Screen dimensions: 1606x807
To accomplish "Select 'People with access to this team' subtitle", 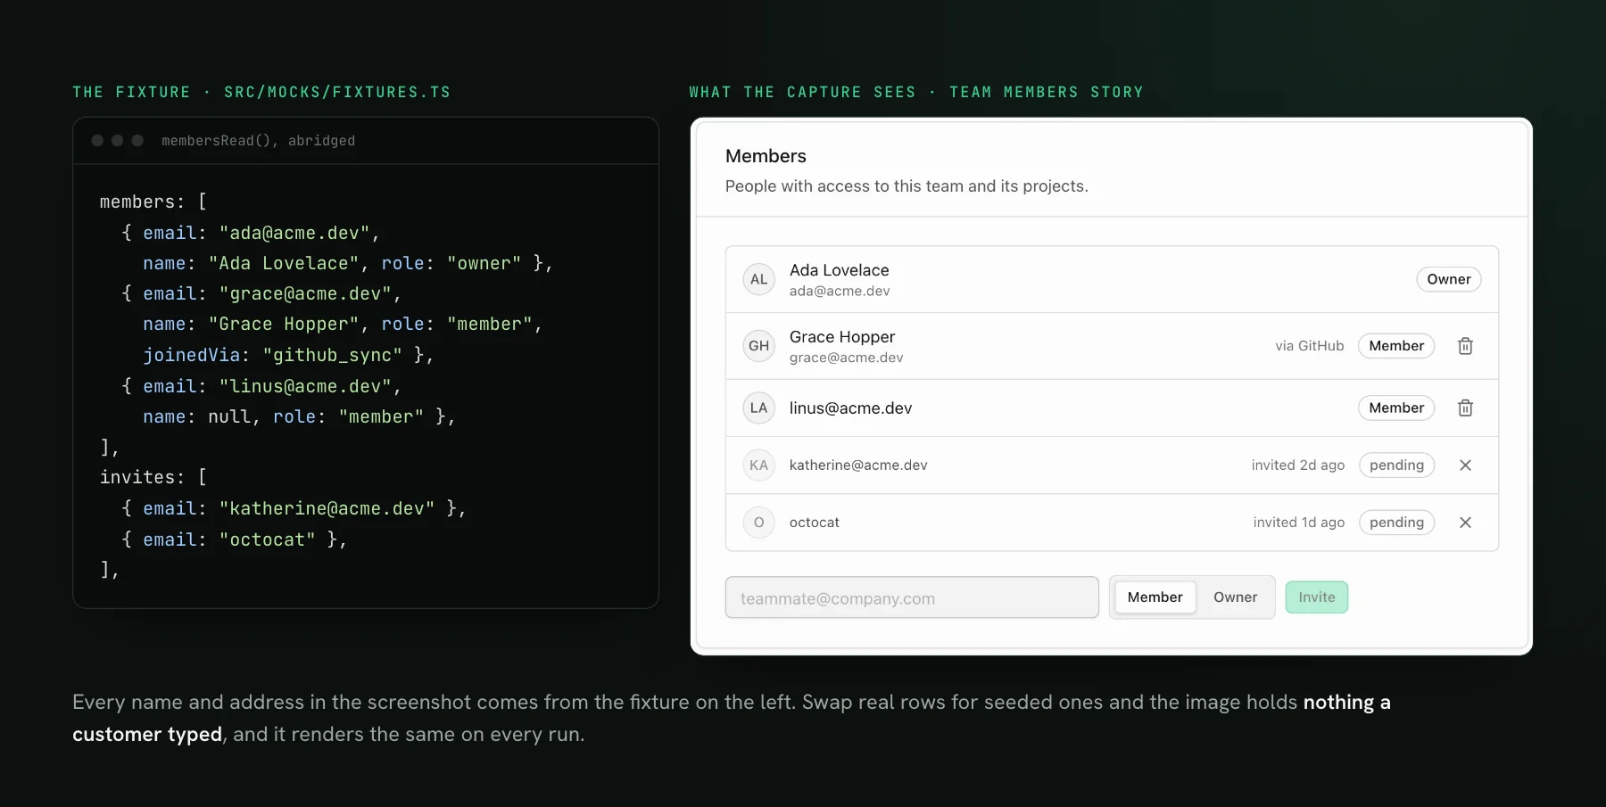I will coord(906,186).
